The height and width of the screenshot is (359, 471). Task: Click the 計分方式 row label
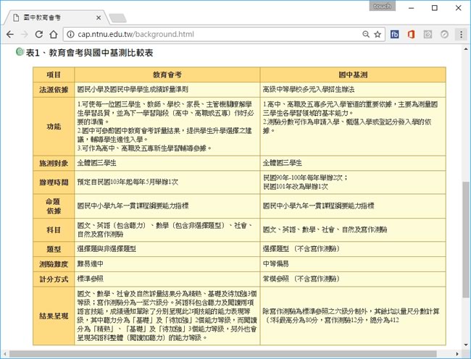tap(54, 279)
